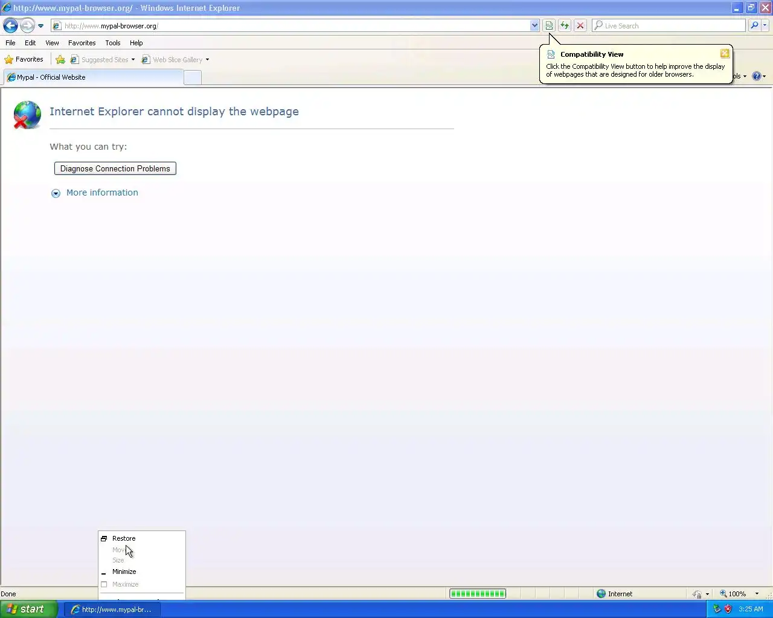
Task: Expand the Help button dropdown arrow
Action: coord(764,76)
